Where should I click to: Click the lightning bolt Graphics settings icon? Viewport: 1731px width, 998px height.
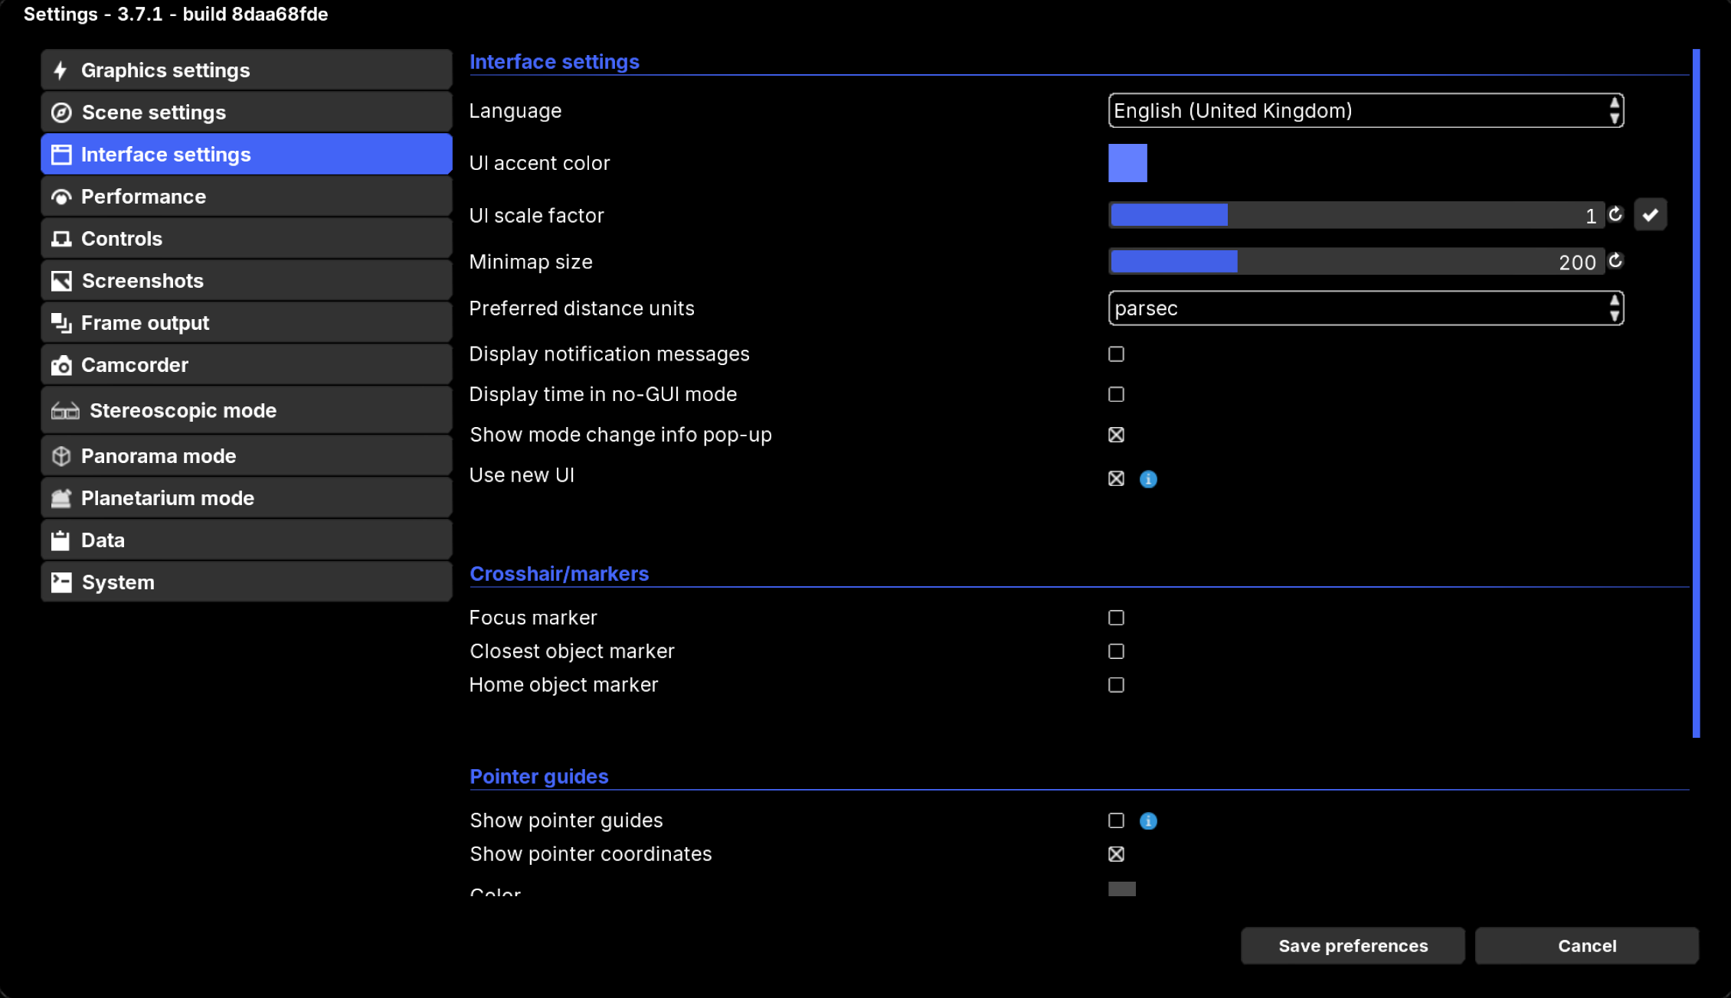[61, 70]
